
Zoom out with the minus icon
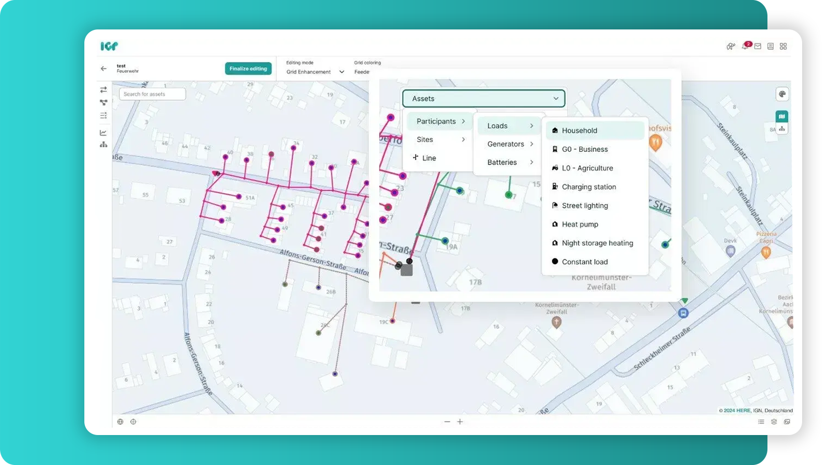447,422
